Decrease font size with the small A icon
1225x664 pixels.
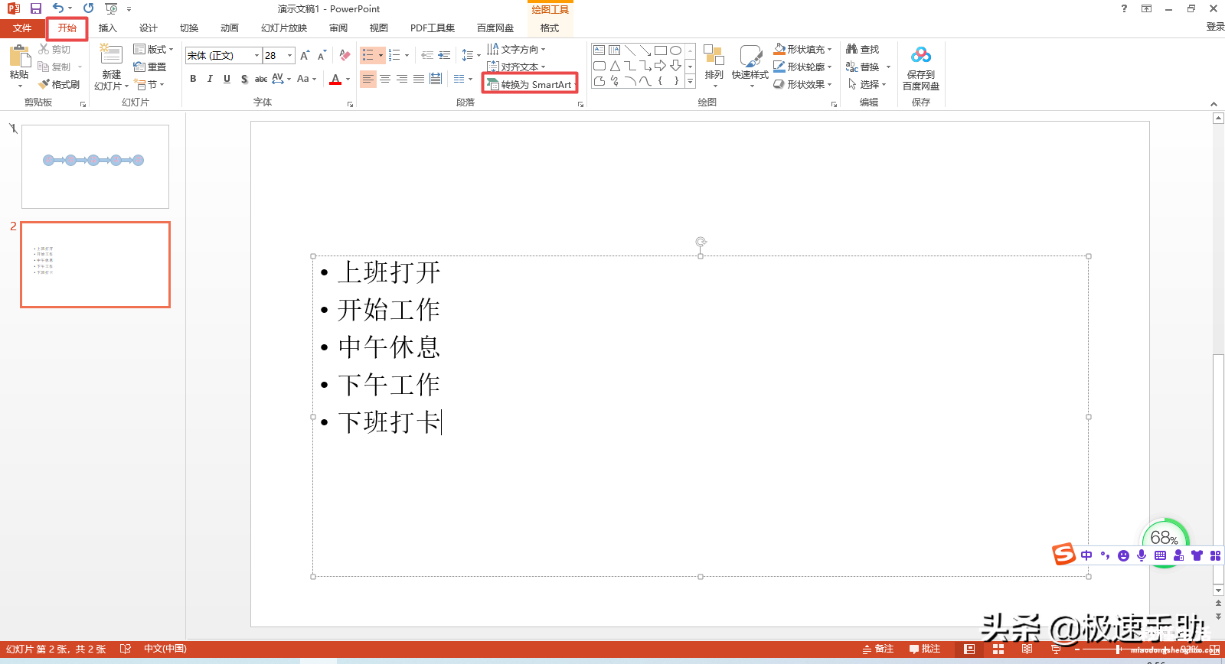[x=322, y=55]
